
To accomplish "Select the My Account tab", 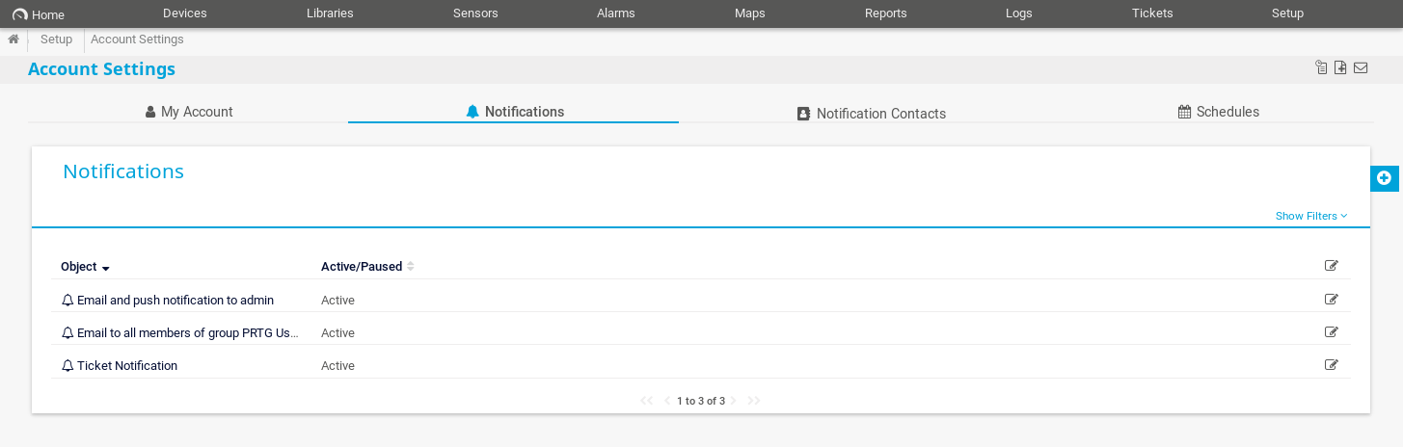I will click(x=189, y=112).
